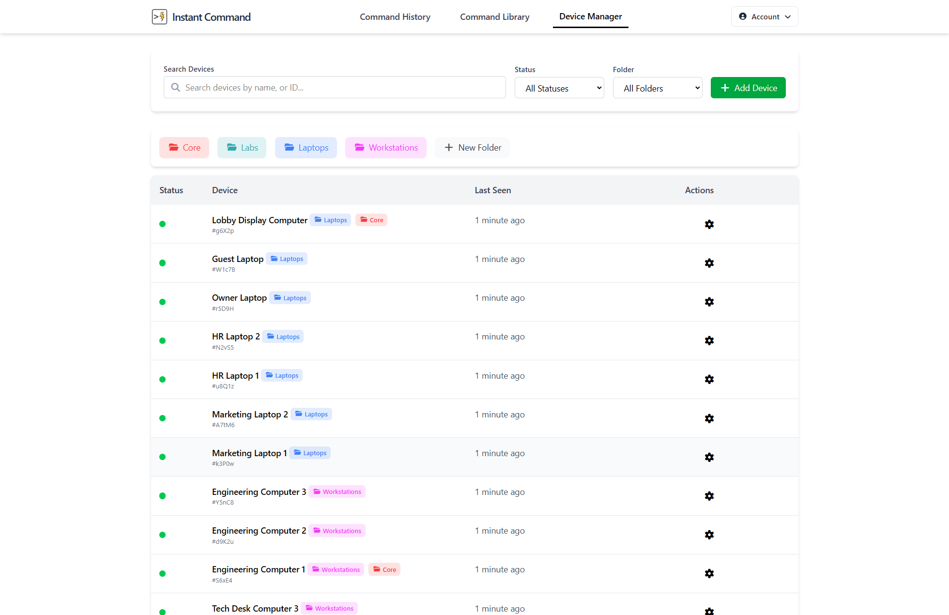Open actions gear for Engineering Computer 1
This screenshot has width=949, height=615.
[x=709, y=573]
